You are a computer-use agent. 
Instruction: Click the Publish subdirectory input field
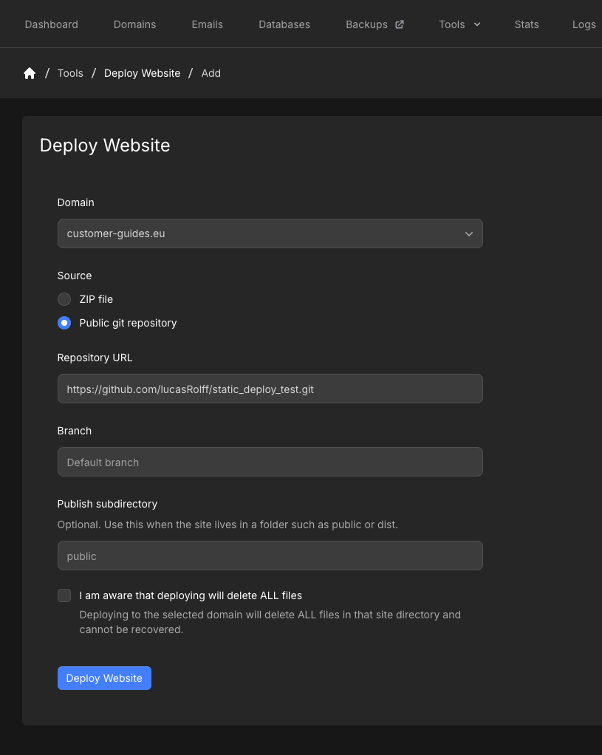(270, 556)
